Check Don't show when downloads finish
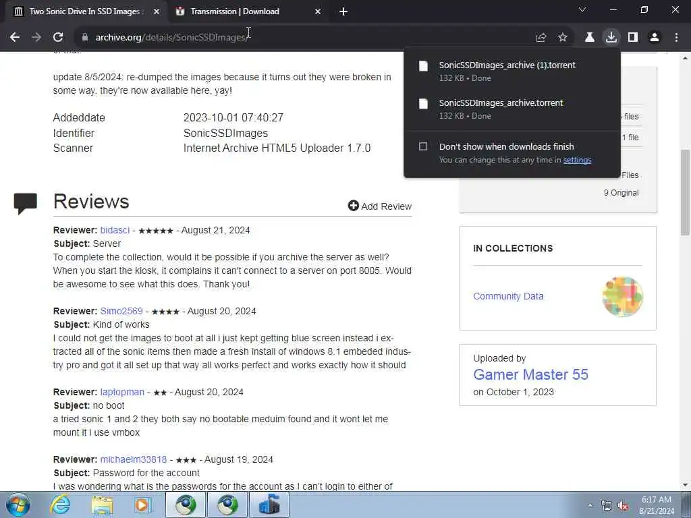691x518 pixels. 423,146
